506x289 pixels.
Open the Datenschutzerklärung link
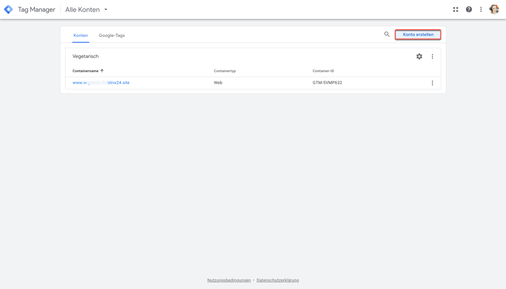pyautogui.click(x=278, y=280)
